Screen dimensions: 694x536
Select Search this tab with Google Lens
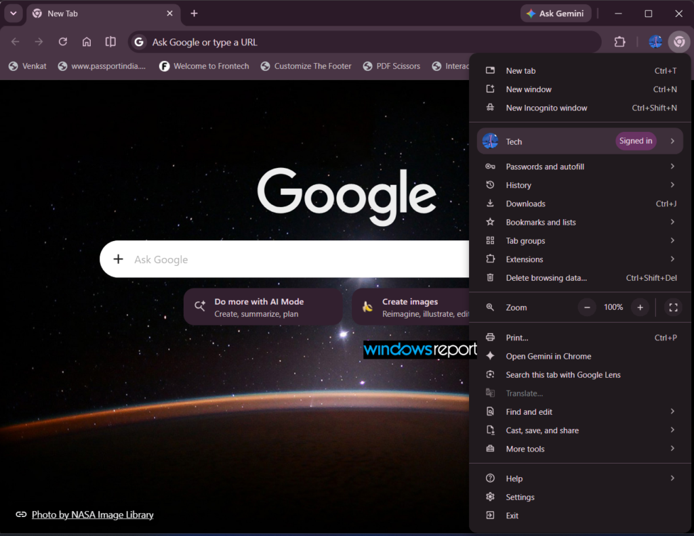[580, 375]
